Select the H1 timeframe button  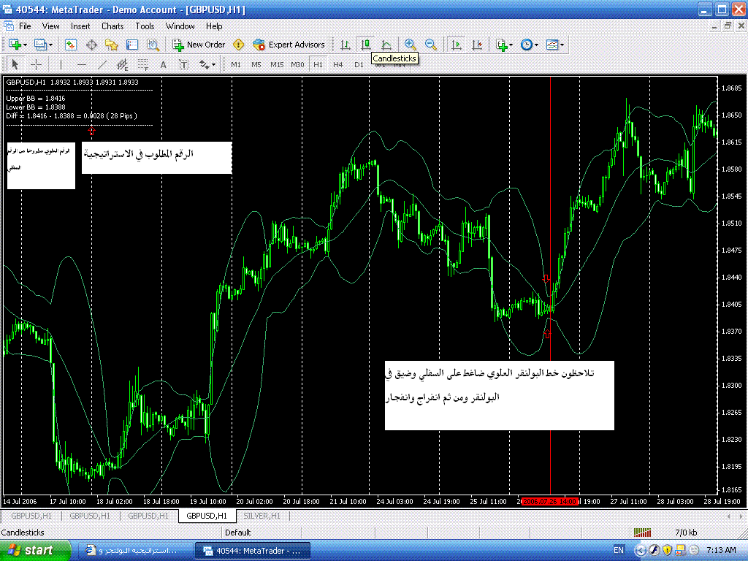[x=318, y=64]
